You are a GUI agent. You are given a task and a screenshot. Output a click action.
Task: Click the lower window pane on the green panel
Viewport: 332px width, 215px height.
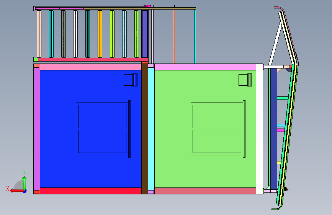coord(217,141)
